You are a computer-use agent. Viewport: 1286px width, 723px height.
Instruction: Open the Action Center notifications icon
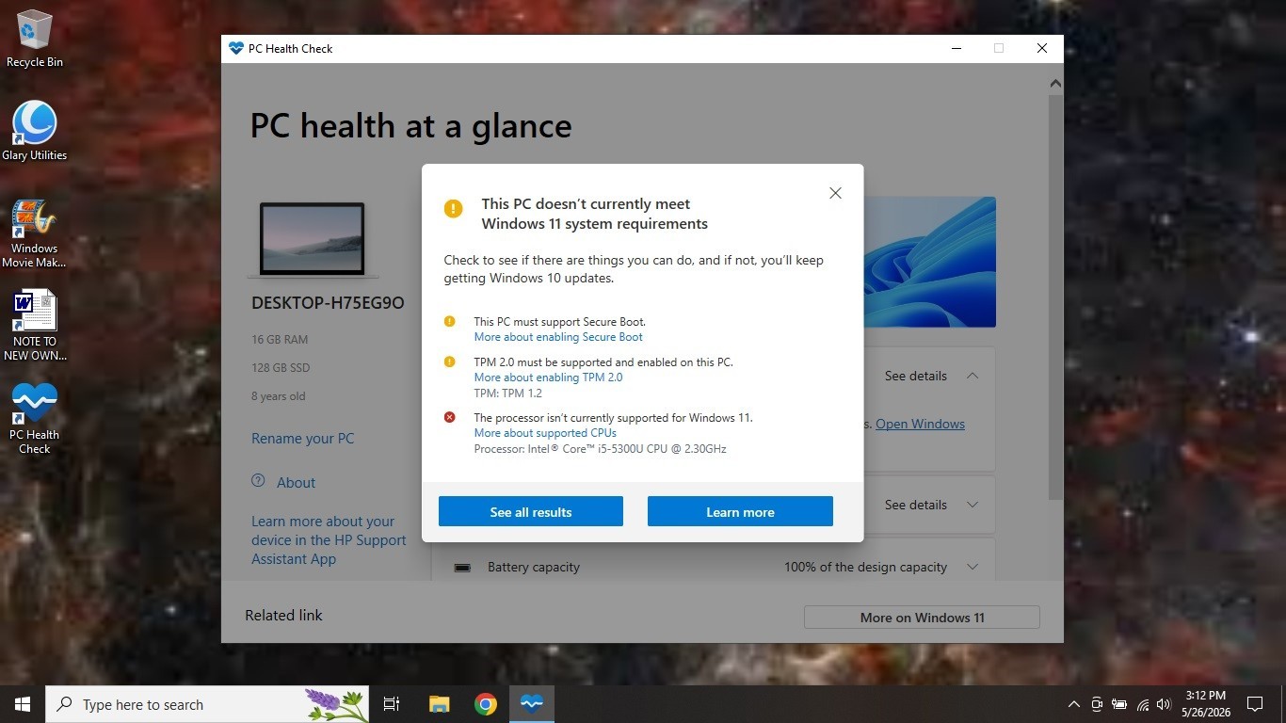1255,704
